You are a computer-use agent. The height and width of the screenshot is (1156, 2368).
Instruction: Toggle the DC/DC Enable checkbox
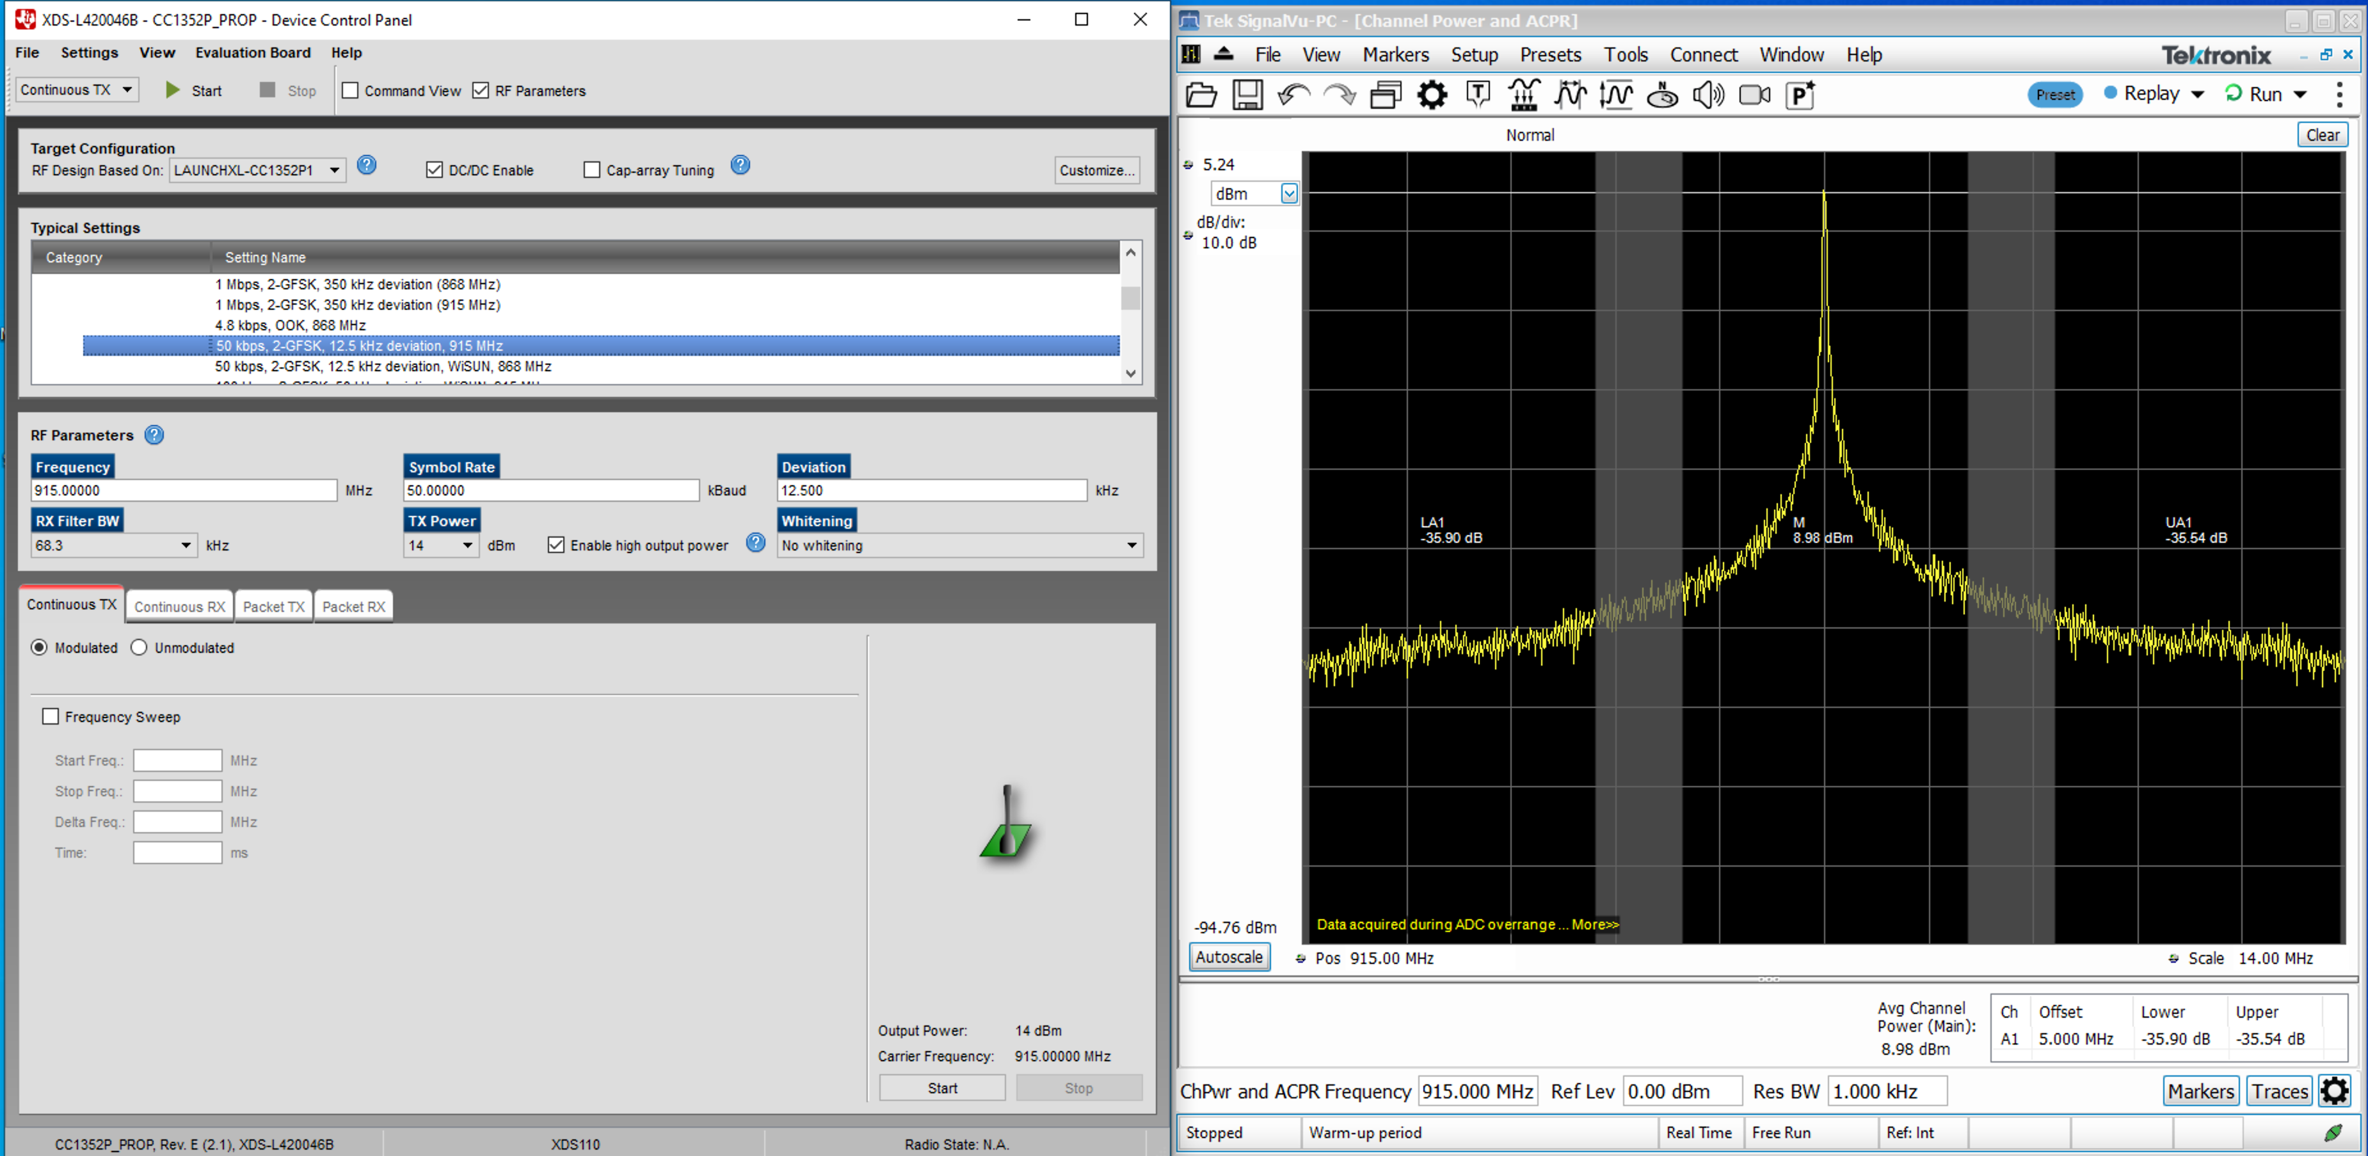click(x=435, y=170)
